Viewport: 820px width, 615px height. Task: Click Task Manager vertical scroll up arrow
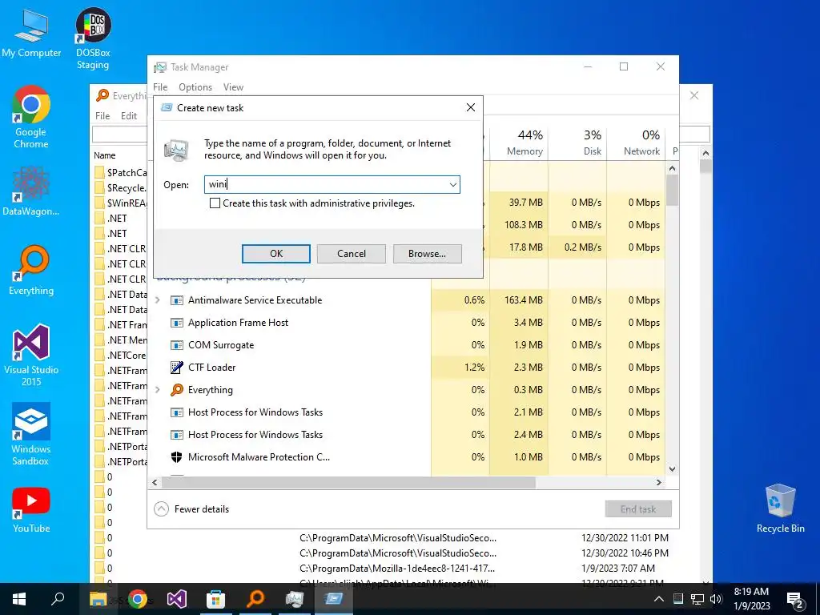click(x=673, y=168)
